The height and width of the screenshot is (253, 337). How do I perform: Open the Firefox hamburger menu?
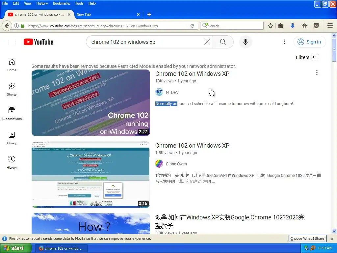[x=330, y=26]
